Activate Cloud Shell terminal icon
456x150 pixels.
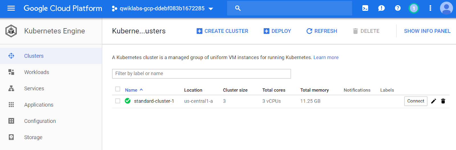click(365, 8)
